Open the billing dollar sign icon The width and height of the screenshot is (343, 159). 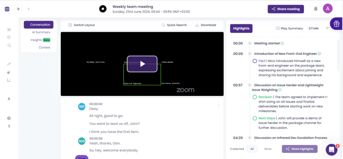coord(9,126)
